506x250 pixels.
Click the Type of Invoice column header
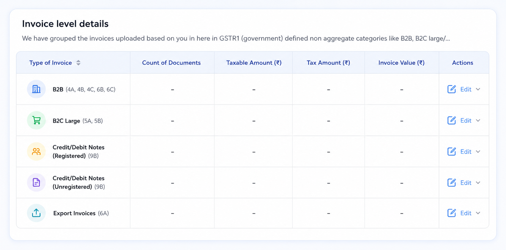point(51,63)
